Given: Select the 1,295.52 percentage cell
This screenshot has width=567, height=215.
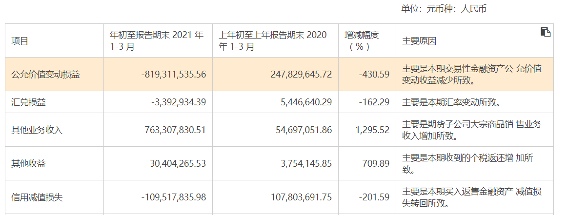Looking at the screenshot, I should [x=370, y=130].
